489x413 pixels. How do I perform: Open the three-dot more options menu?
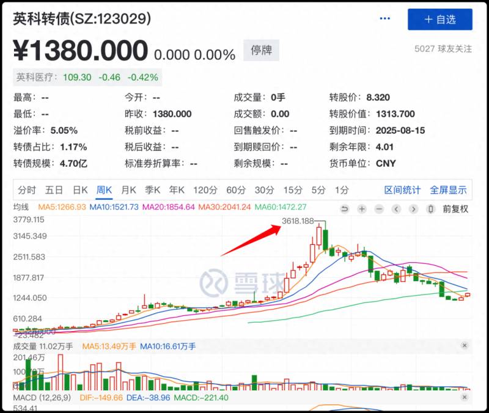coord(385,19)
